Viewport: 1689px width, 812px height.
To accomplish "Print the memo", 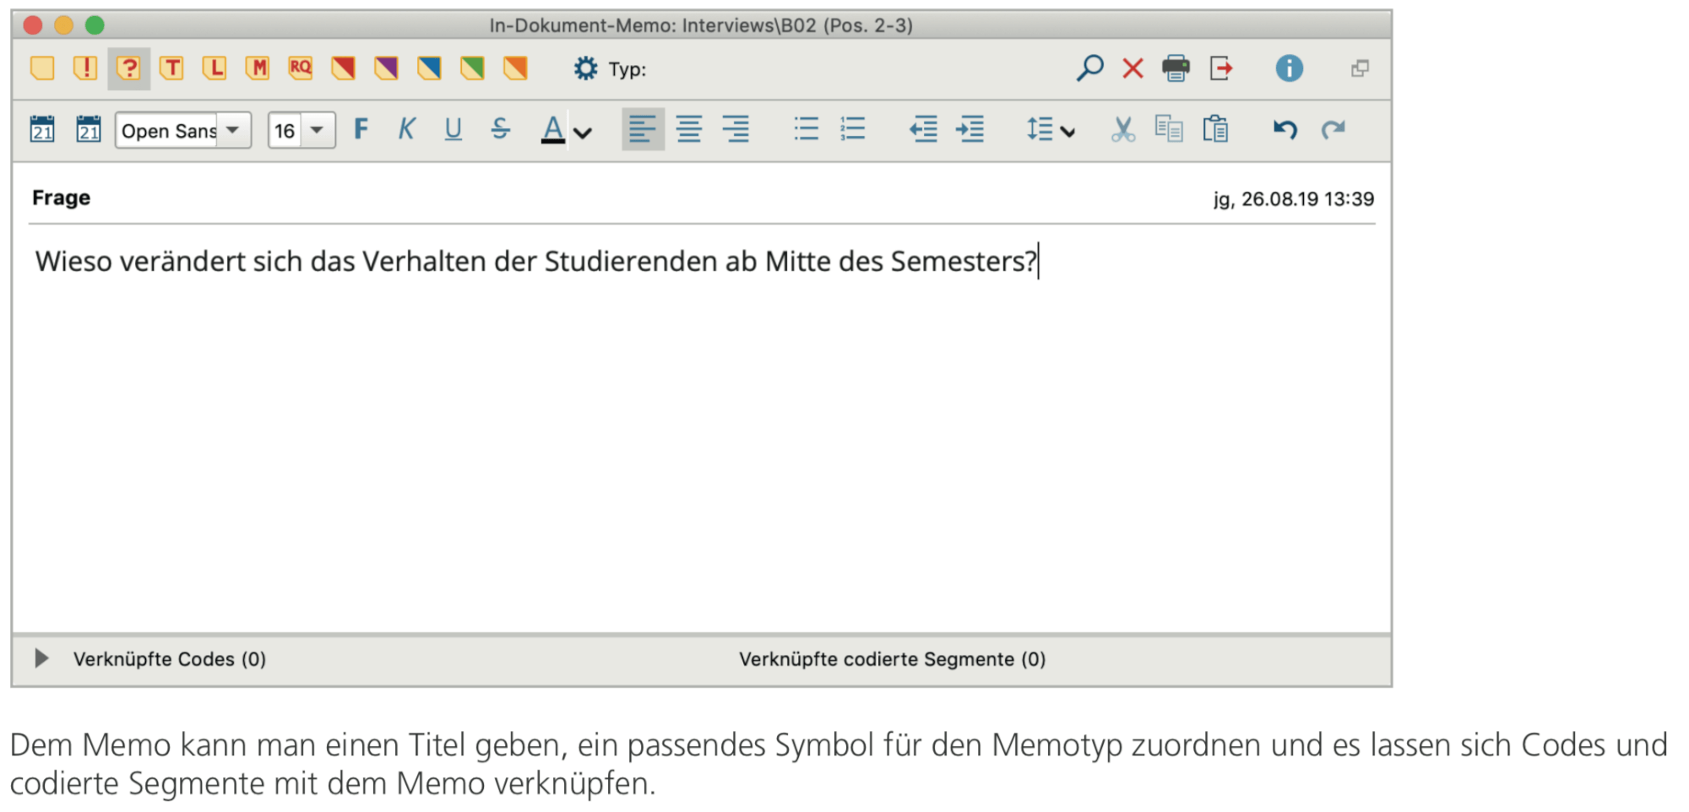I will [x=1176, y=68].
